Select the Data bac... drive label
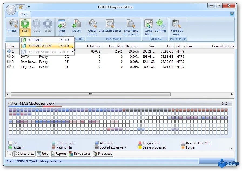The height and width of the screenshot is (171, 242). 28,62
